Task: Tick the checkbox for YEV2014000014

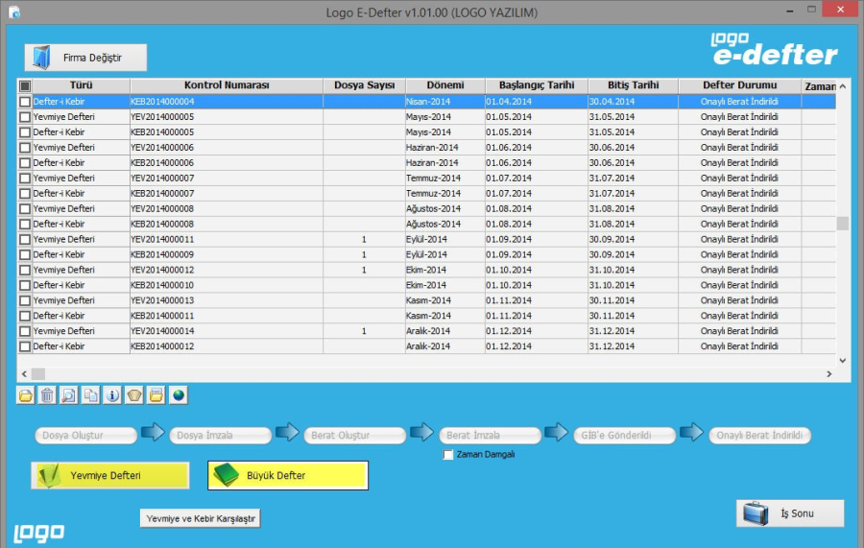Action: tap(25, 331)
